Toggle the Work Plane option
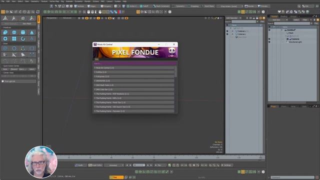320x180 pixels. coord(207,6)
